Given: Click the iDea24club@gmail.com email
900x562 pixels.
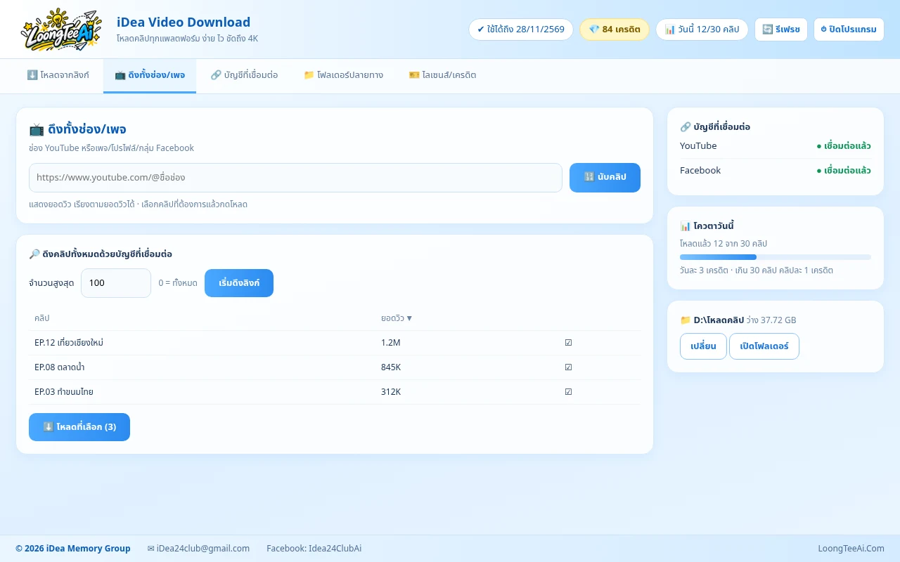Looking at the screenshot, I should click(203, 549).
